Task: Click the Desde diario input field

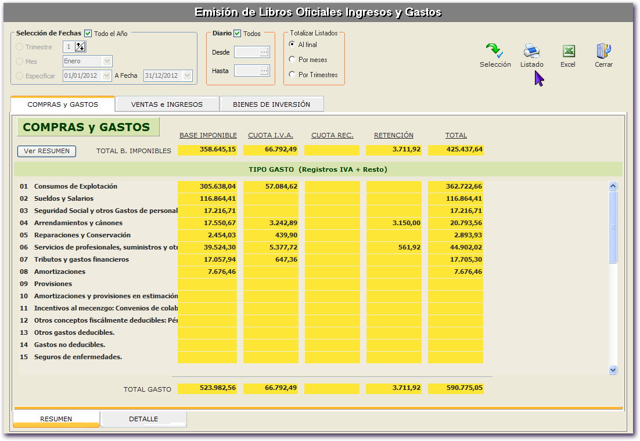Action: [247, 52]
